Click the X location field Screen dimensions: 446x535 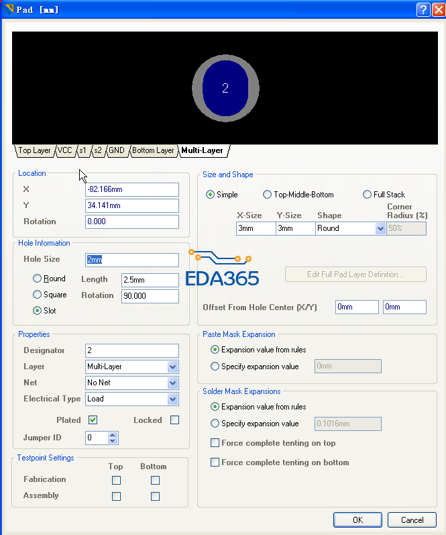click(132, 189)
